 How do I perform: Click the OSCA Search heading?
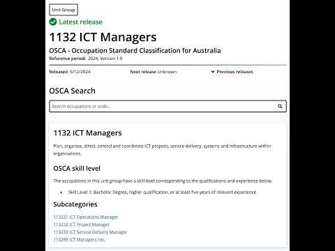pyautogui.click(x=72, y=91)
